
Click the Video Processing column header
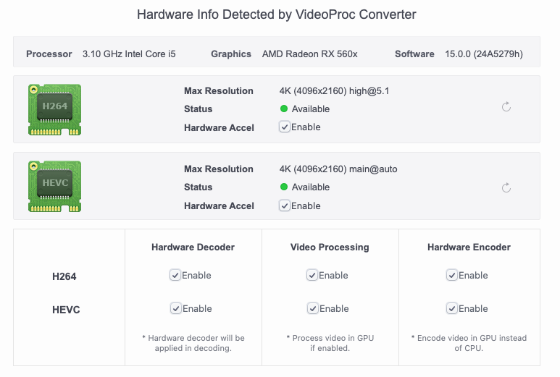[330, 247]
